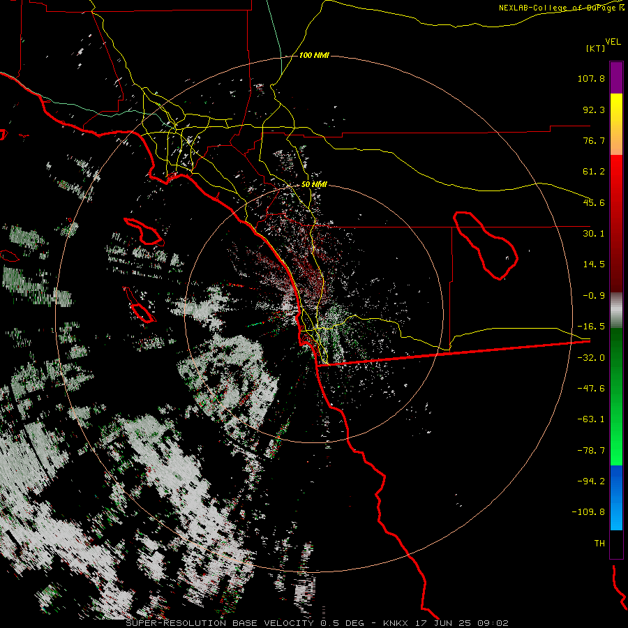Click the 92.3 legend value
The width and height of the screenshot is (628, 628).
coord(594,110)
